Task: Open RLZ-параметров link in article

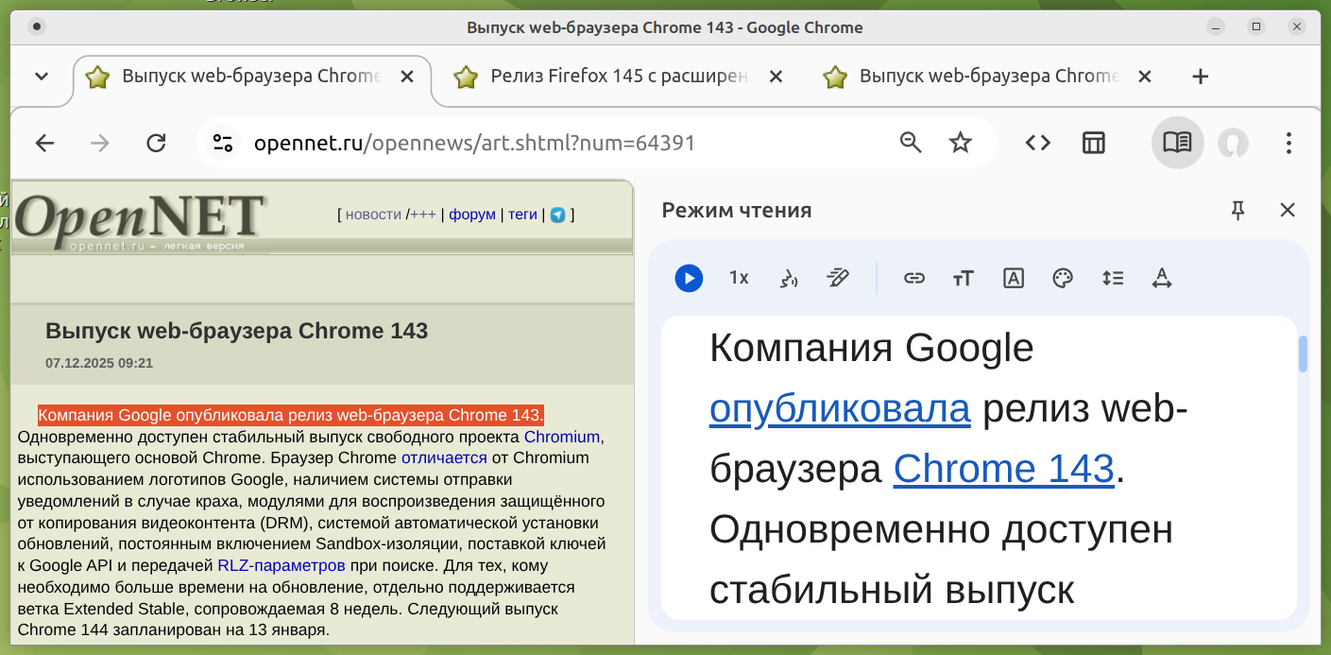Action: click(282, 566)
